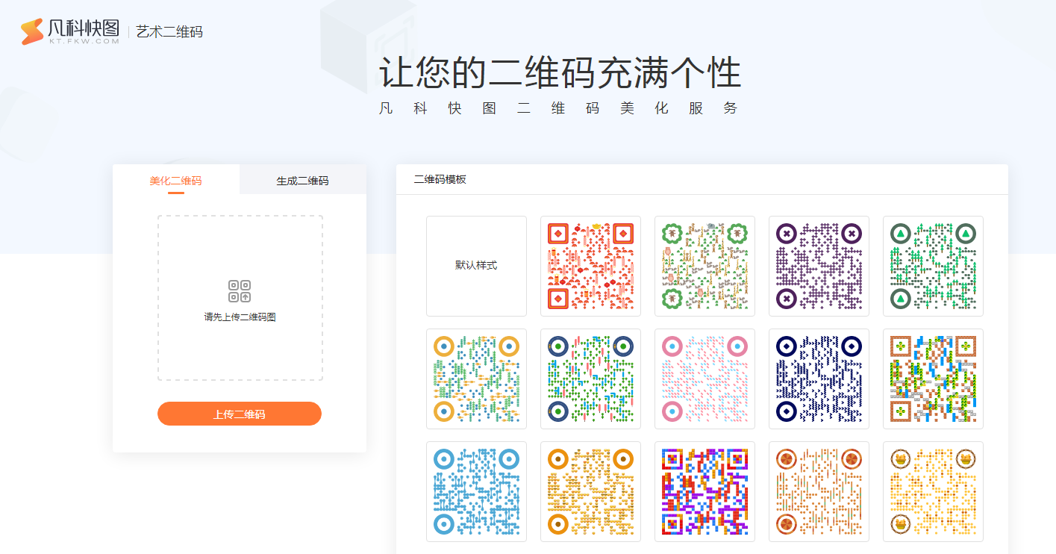
Task: Pick the navy-ring green-dot cornered QR template
Action: point(590,379)
